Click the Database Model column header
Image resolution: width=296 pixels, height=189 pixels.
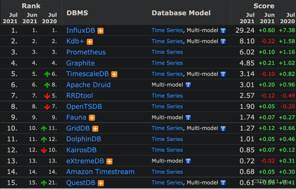click(x=181, y=13)
